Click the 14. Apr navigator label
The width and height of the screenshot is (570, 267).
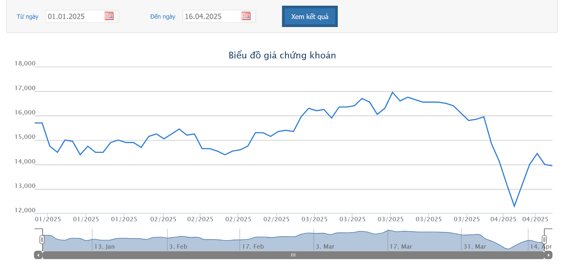pos(541,247)
